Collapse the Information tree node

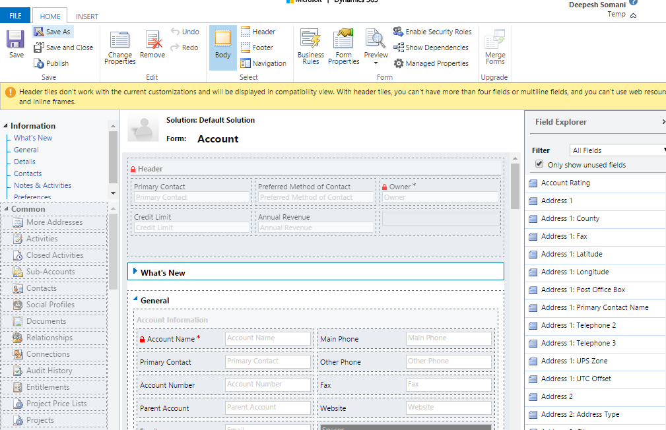click(x=5, y=126)
